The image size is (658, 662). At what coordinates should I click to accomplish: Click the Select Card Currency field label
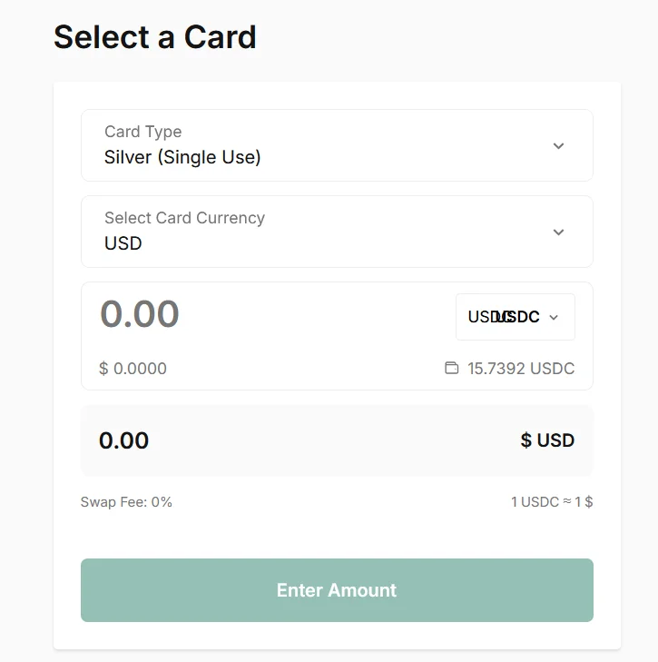pos(184,218)
